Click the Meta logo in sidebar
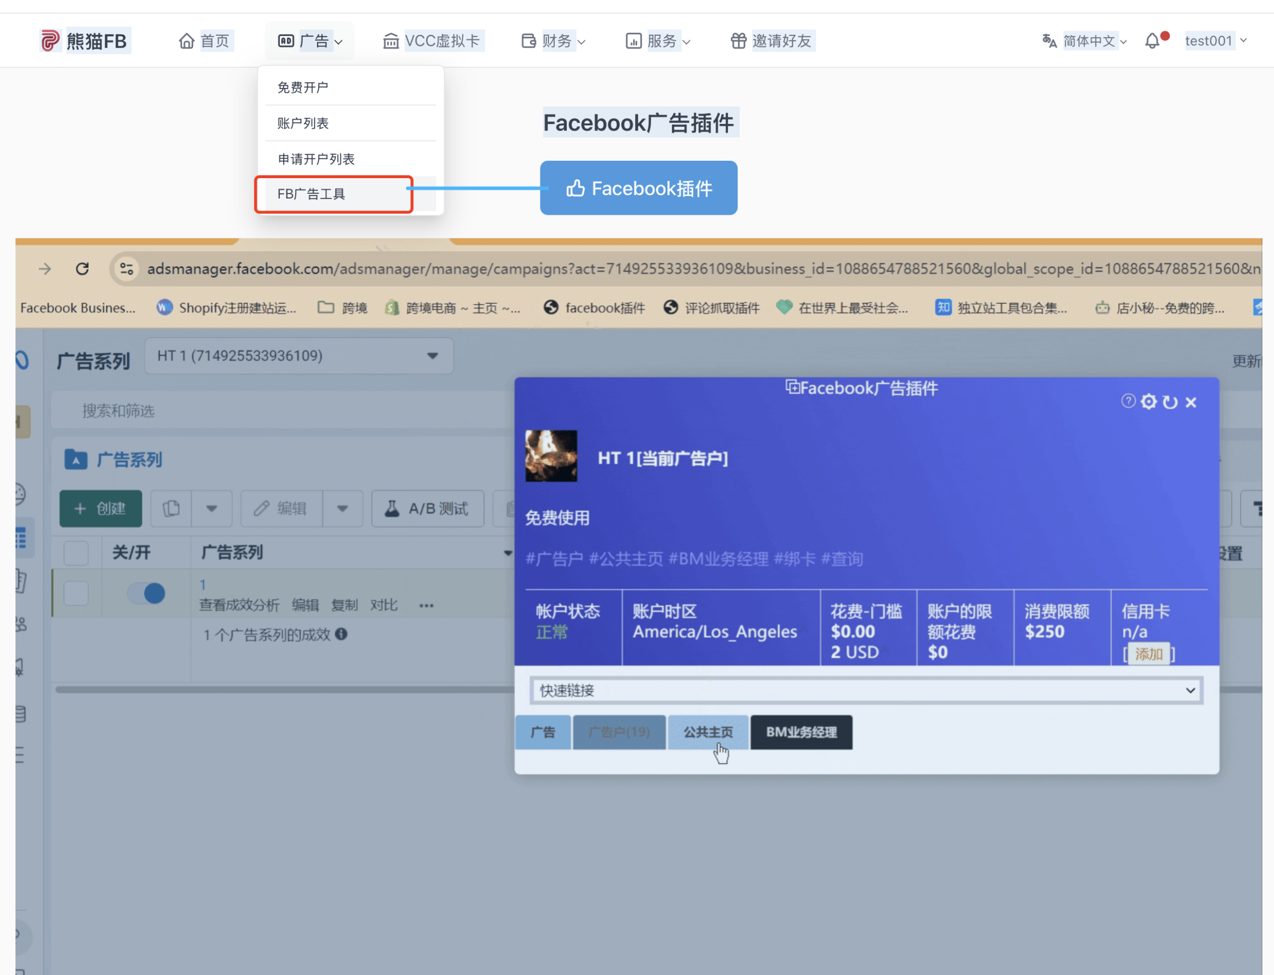Screen dimensions: 1274x975 22,360
